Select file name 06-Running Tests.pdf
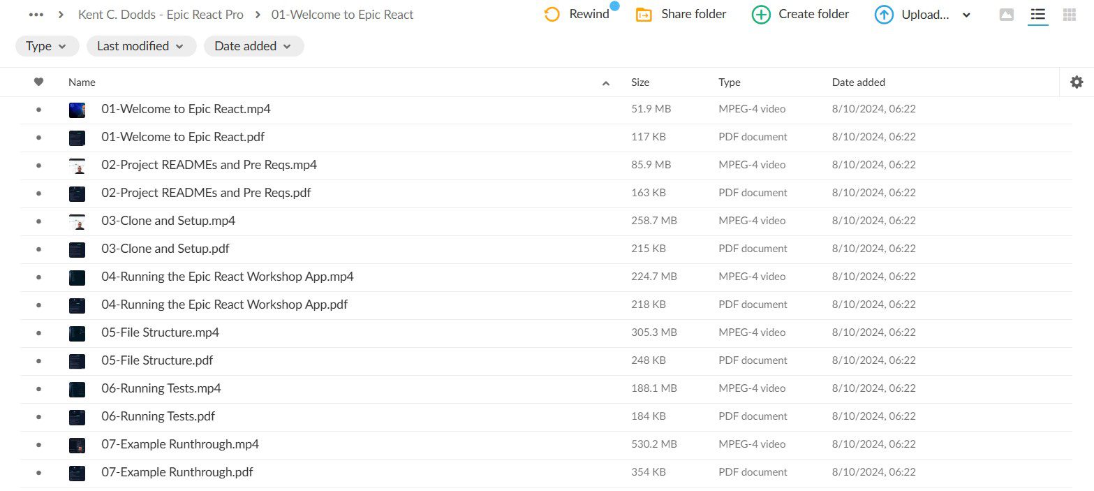This screenshot has width=1094, height=491. (158, 416)
